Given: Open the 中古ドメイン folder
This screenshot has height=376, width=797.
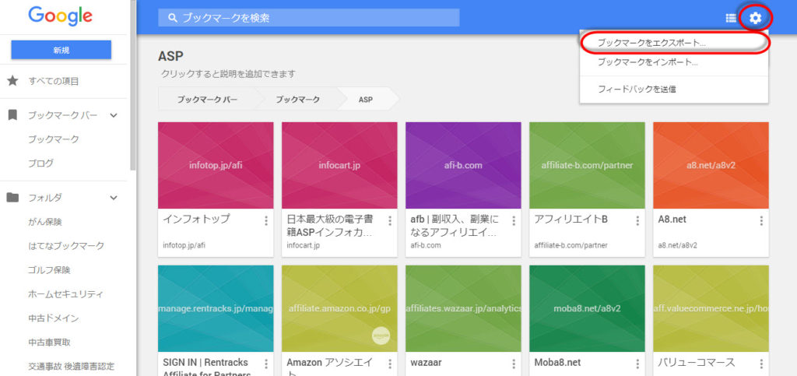Looking at the screenshot, I should coord(54,318).
